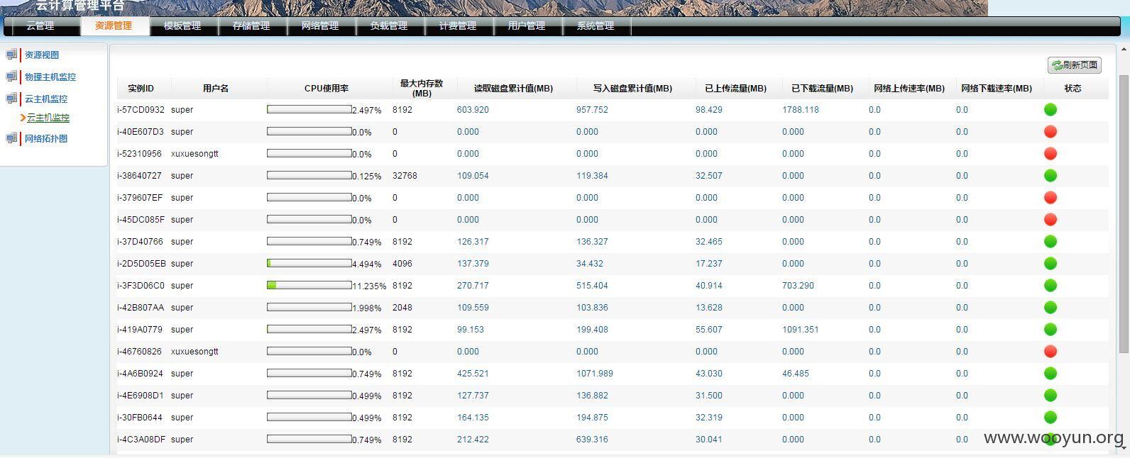Select the 资源管理 tab
This screenshot has height=458, width=1130.
[x=114, y=26]
